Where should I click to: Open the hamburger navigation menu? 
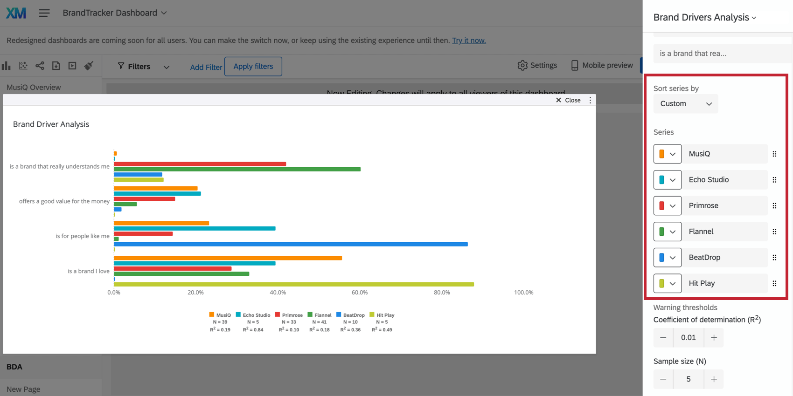pyautogui.click(x=44, y=13)
